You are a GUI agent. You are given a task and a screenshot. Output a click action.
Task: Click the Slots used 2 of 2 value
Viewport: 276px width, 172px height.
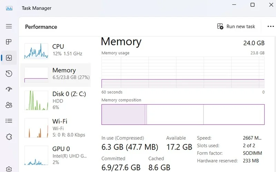point(249,146)
